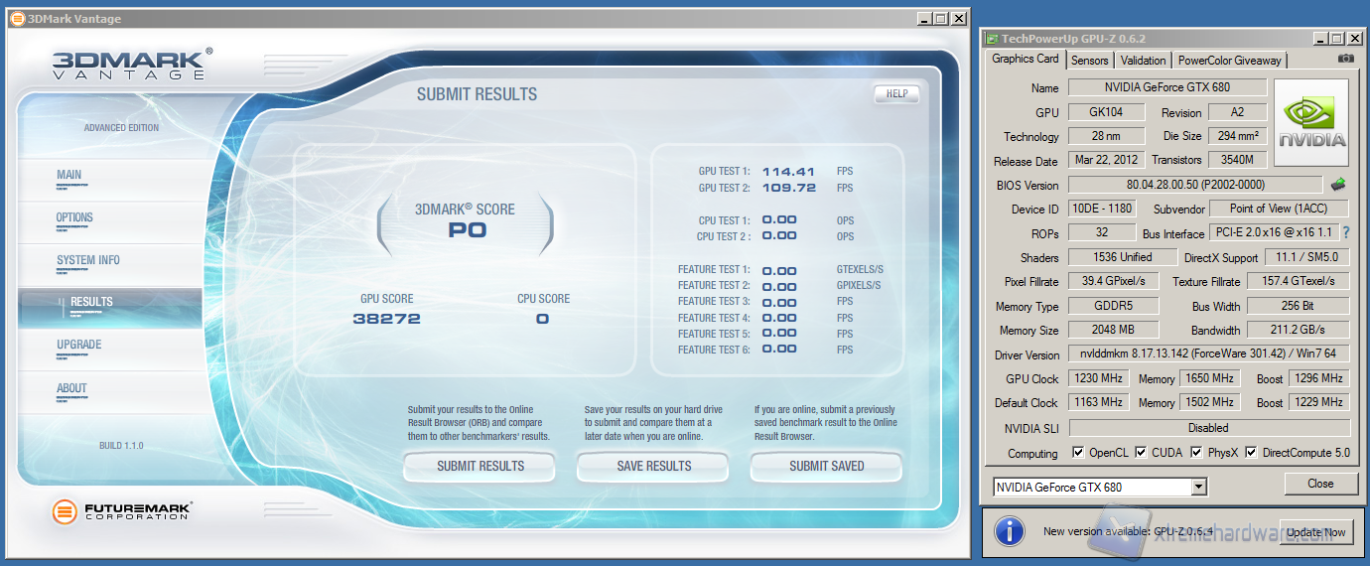Click the NVIDIA logo image

point(1311,123)
